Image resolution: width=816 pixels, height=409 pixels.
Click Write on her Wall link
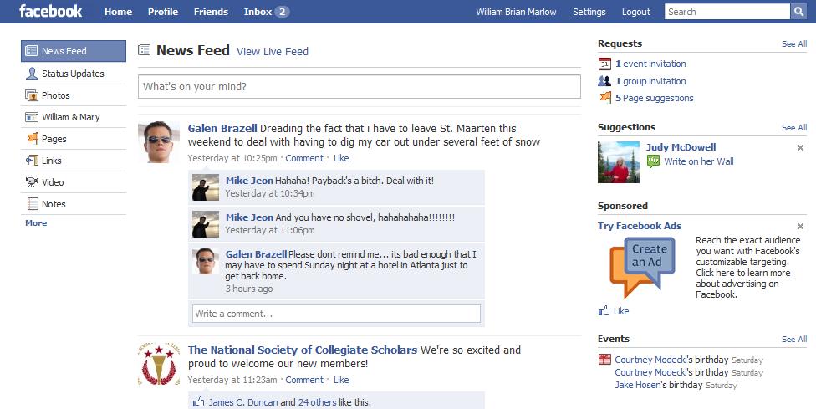coord(698,161)
